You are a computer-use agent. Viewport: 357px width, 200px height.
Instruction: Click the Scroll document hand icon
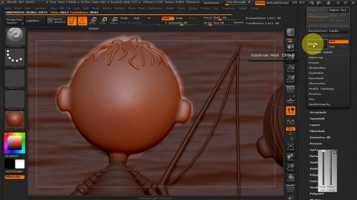coord(291,47)
